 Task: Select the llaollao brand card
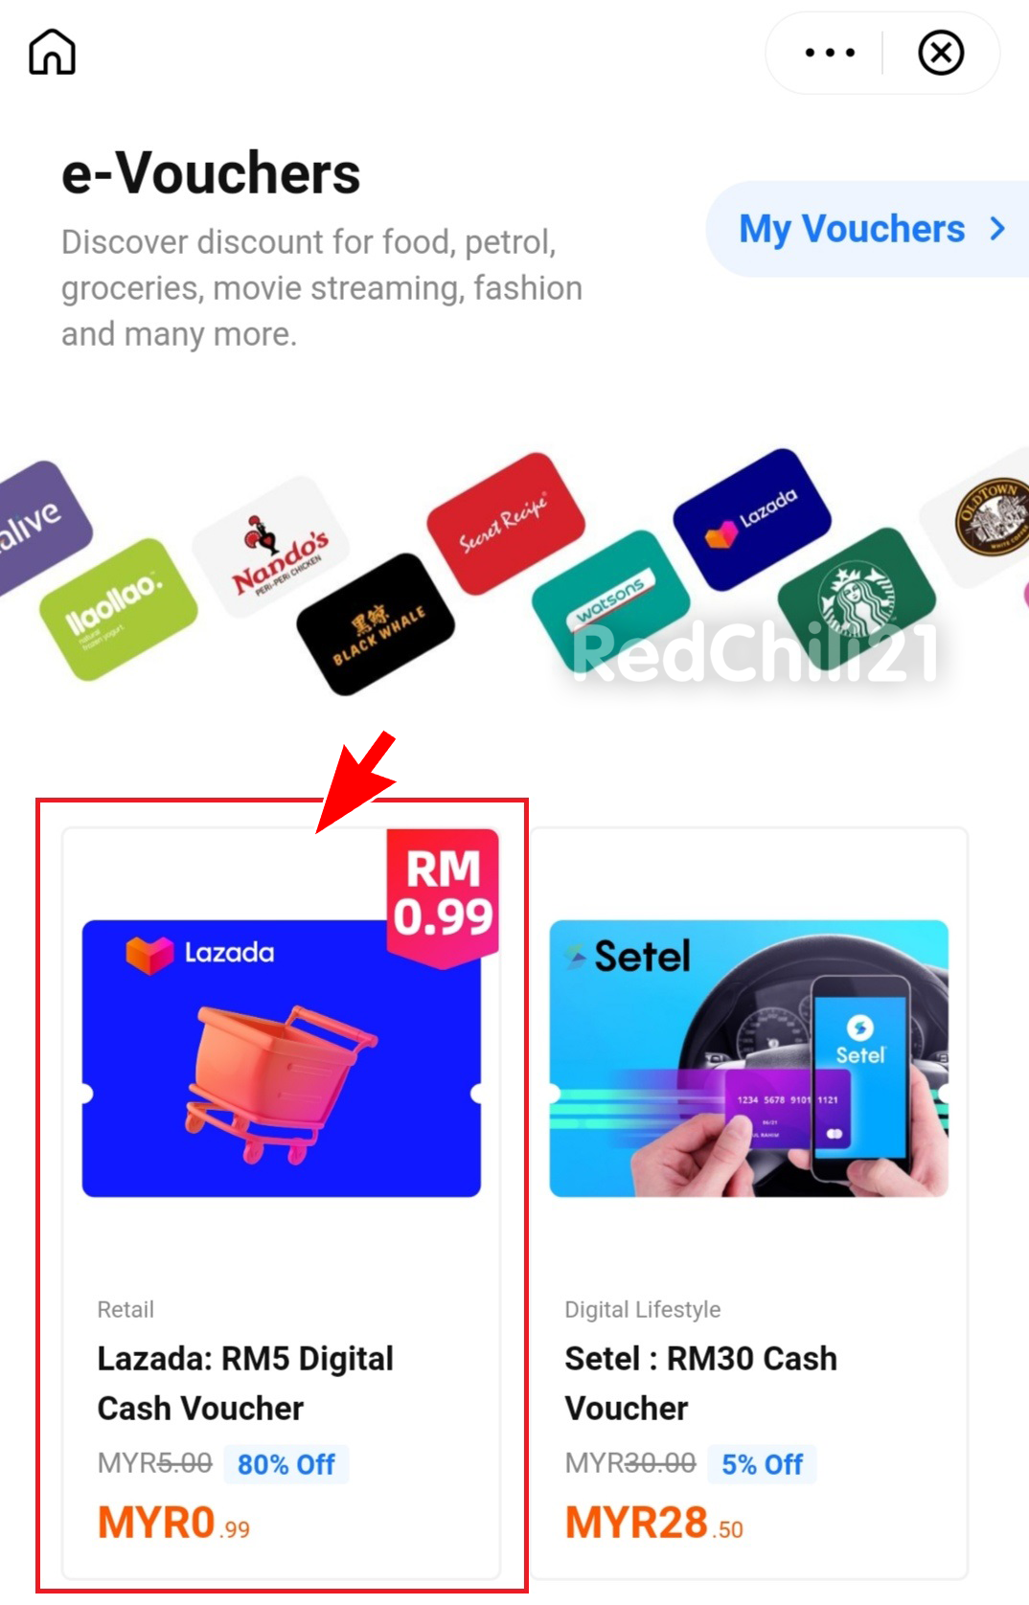[118, 609]
